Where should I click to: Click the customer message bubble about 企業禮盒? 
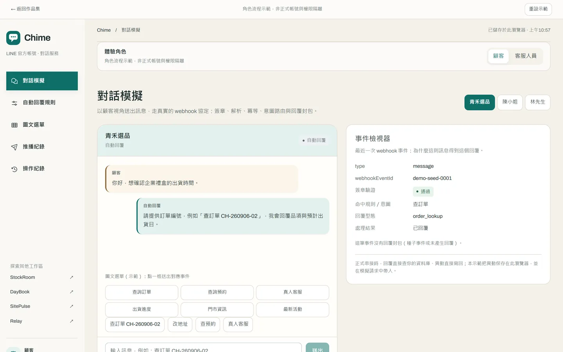[x=201, y=179]
